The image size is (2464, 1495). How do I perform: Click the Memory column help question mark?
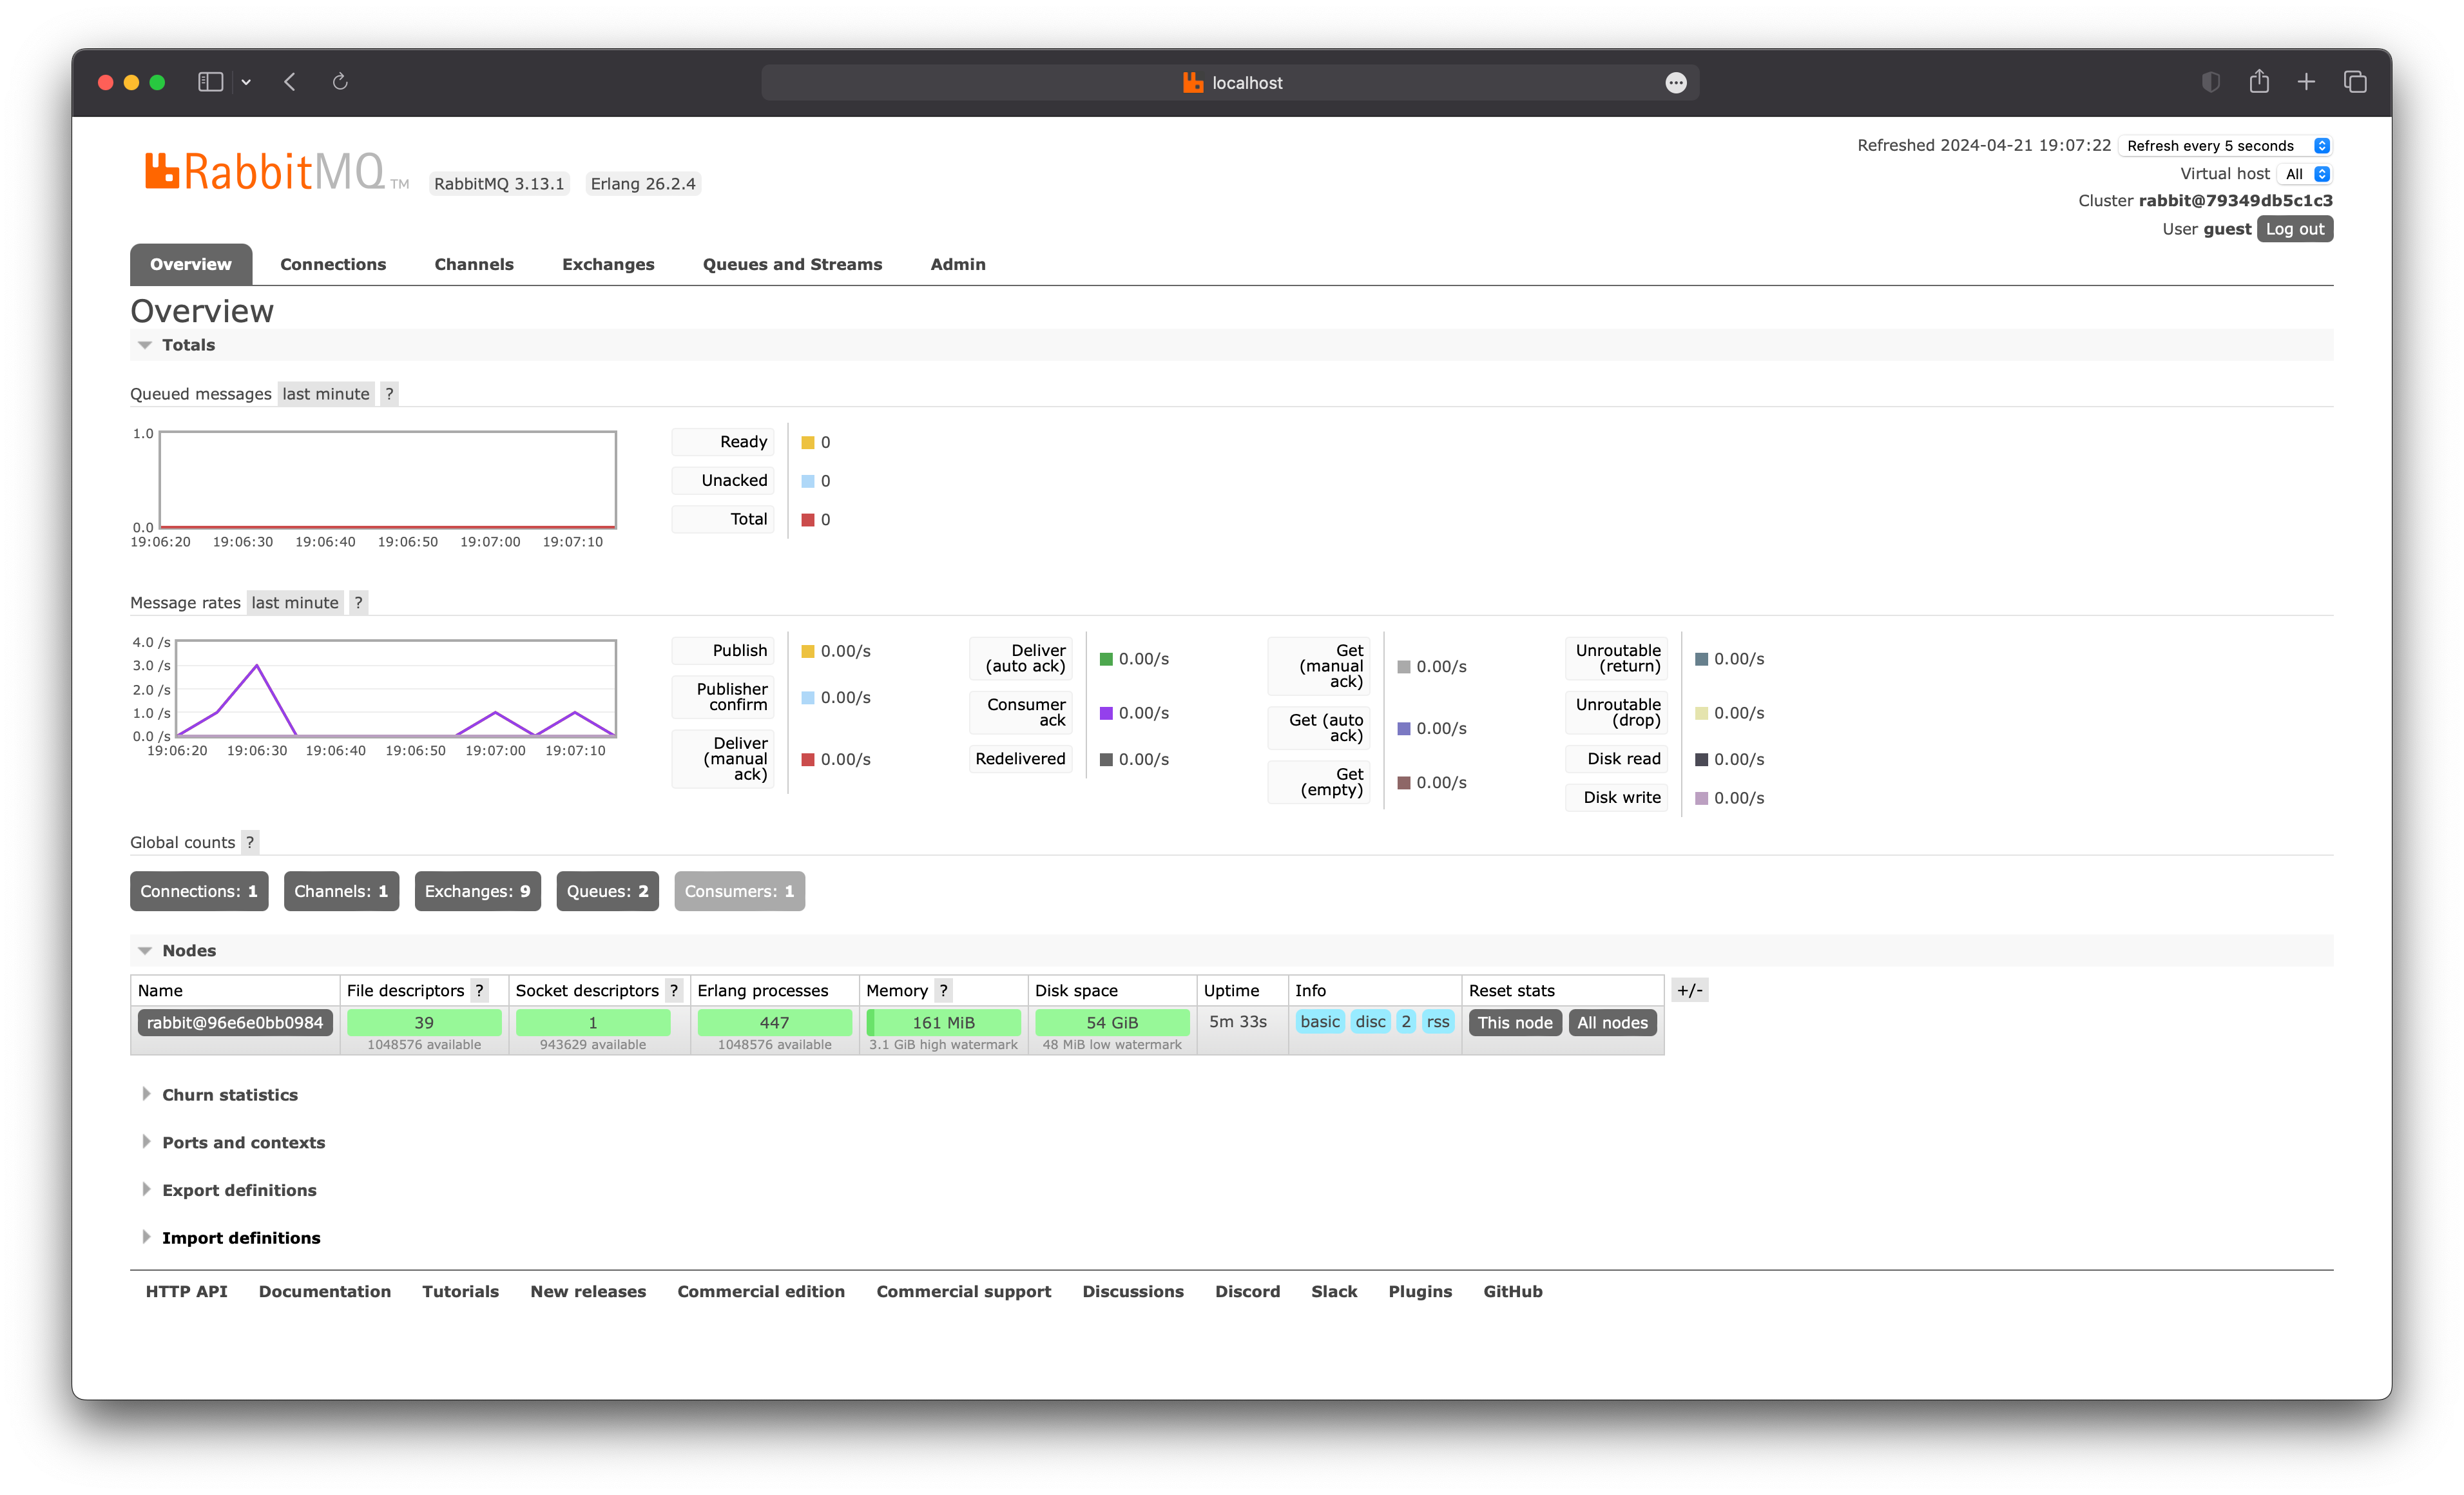[x=943, y=990]
